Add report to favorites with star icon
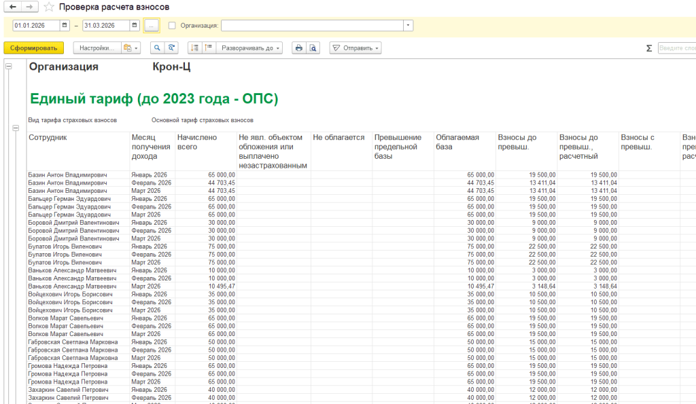 [49, 7]
